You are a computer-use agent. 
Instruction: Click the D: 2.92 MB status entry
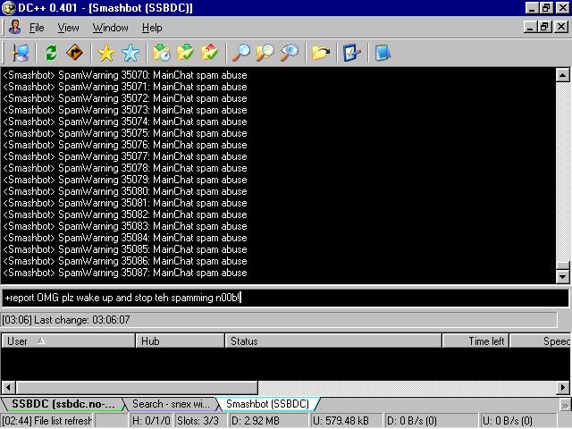[x=268, y=421]
